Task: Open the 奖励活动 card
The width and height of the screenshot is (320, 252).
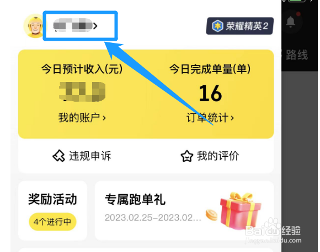Action: [x=52, y=211]
